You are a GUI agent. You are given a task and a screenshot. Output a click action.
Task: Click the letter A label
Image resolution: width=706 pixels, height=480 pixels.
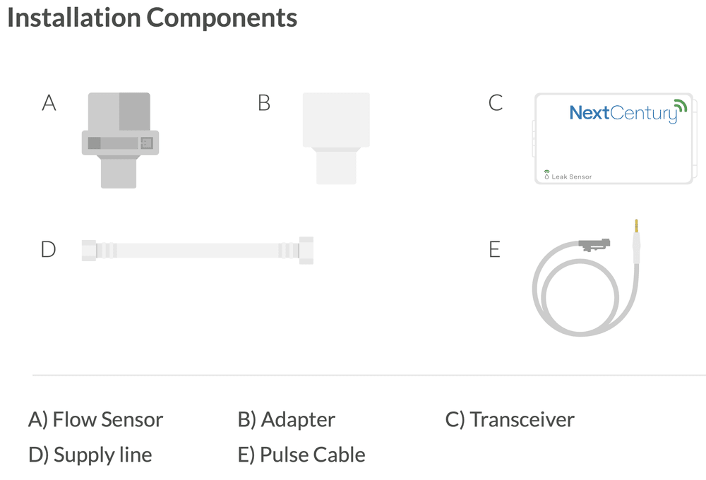coord(49,102)
